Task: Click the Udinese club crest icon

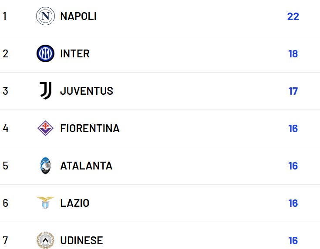Action: 45,240
